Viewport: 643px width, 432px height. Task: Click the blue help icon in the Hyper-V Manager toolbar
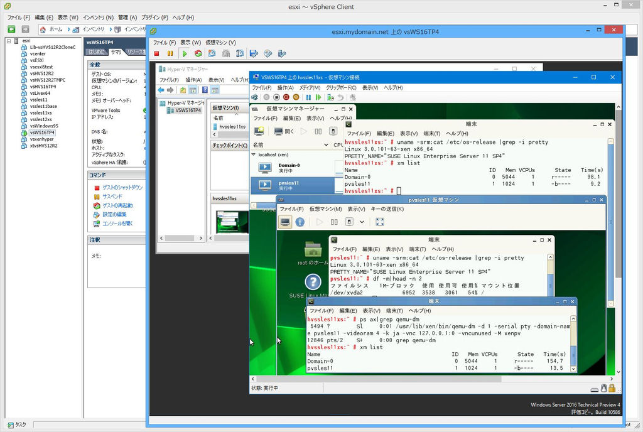(x=205, y=90)
